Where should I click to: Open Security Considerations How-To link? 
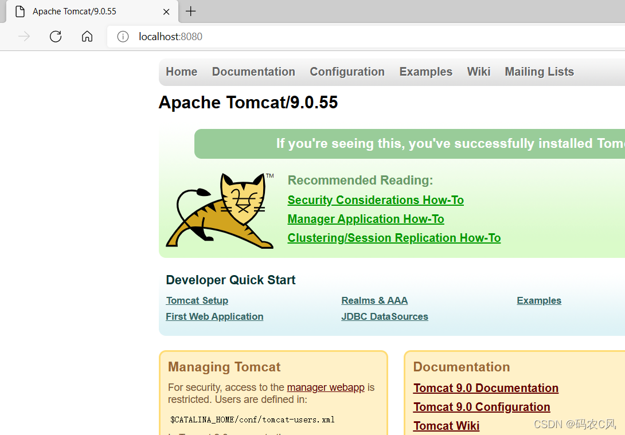point(376,200)
